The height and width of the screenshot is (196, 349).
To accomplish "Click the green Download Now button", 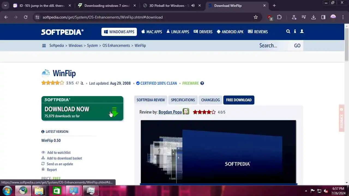I will click(x=82, y=108).
